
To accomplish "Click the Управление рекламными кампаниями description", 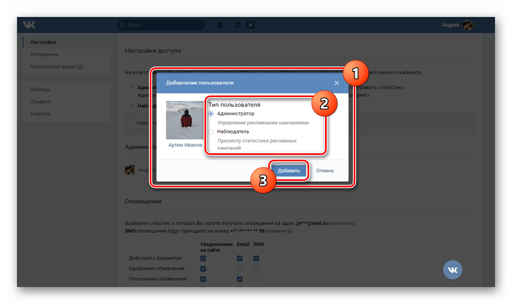I will click(263, 123).
